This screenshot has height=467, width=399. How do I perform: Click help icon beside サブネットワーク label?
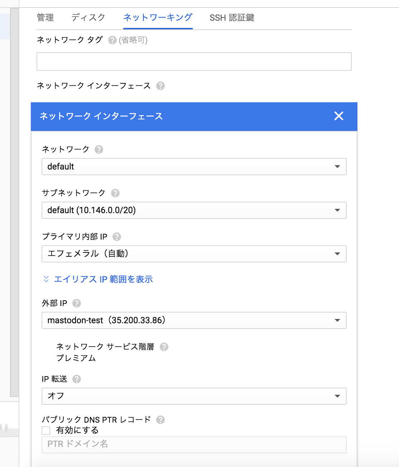tap(115, 193)
